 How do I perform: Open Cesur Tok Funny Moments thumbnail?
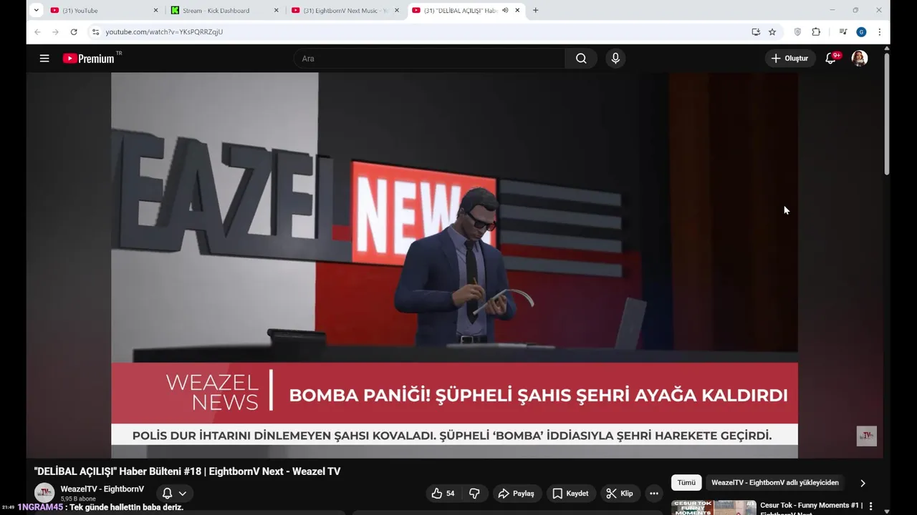714,507
